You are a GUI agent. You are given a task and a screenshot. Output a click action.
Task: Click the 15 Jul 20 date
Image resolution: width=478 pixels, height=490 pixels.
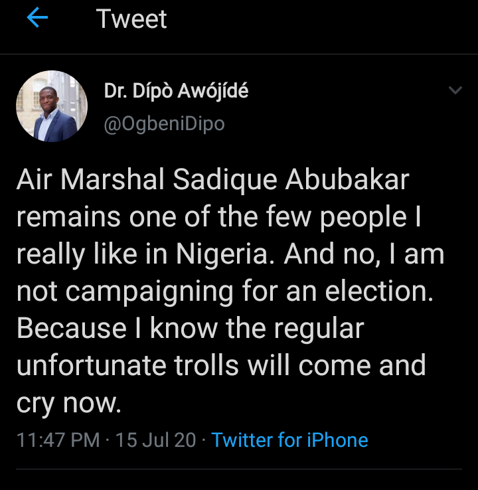coord(155,440)
